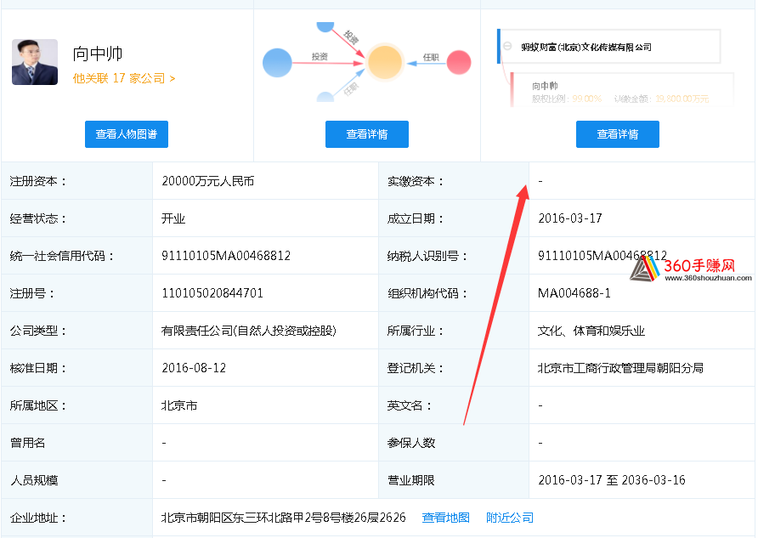The height and width of the screenshot is (538, 758).
Task: Select registered capital value 20000万元人民币
Action: coord(208,181)
